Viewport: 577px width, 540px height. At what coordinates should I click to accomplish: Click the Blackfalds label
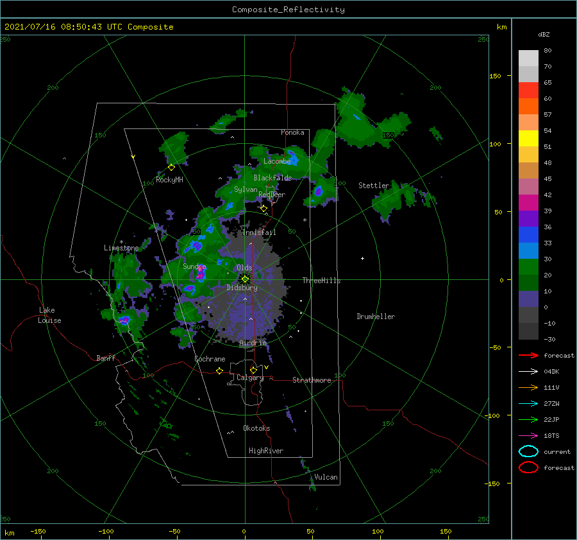(272, 178)
